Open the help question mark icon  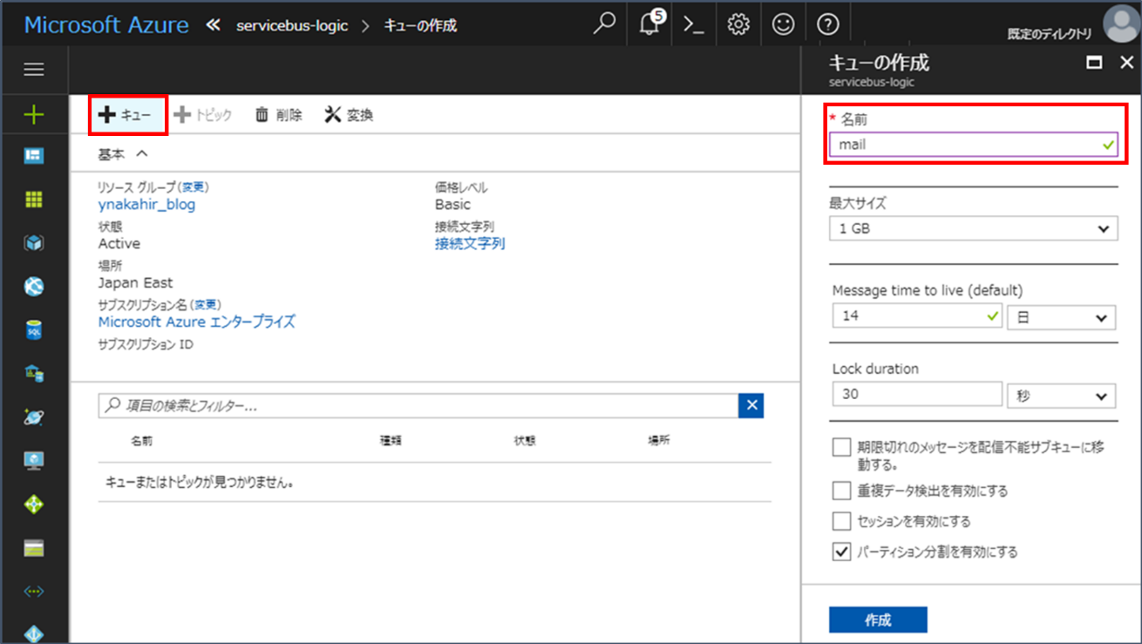[x=828, y=24]
